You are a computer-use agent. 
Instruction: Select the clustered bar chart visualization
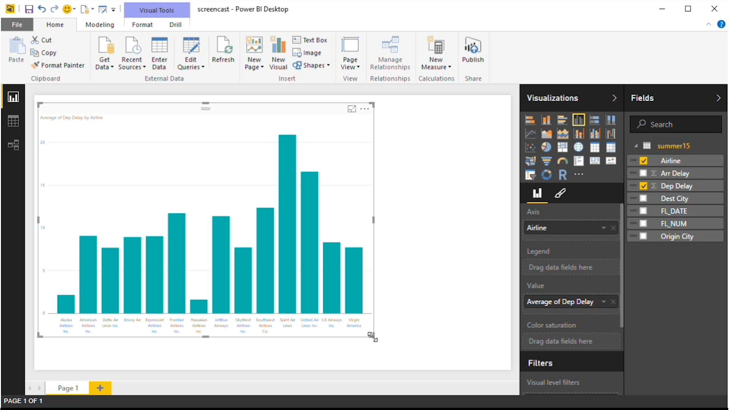pos(562,120)
